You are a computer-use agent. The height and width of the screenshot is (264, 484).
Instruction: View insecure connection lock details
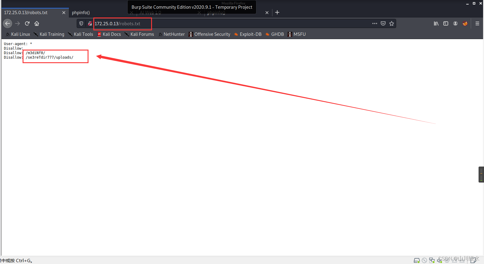(x=90, y=23)
